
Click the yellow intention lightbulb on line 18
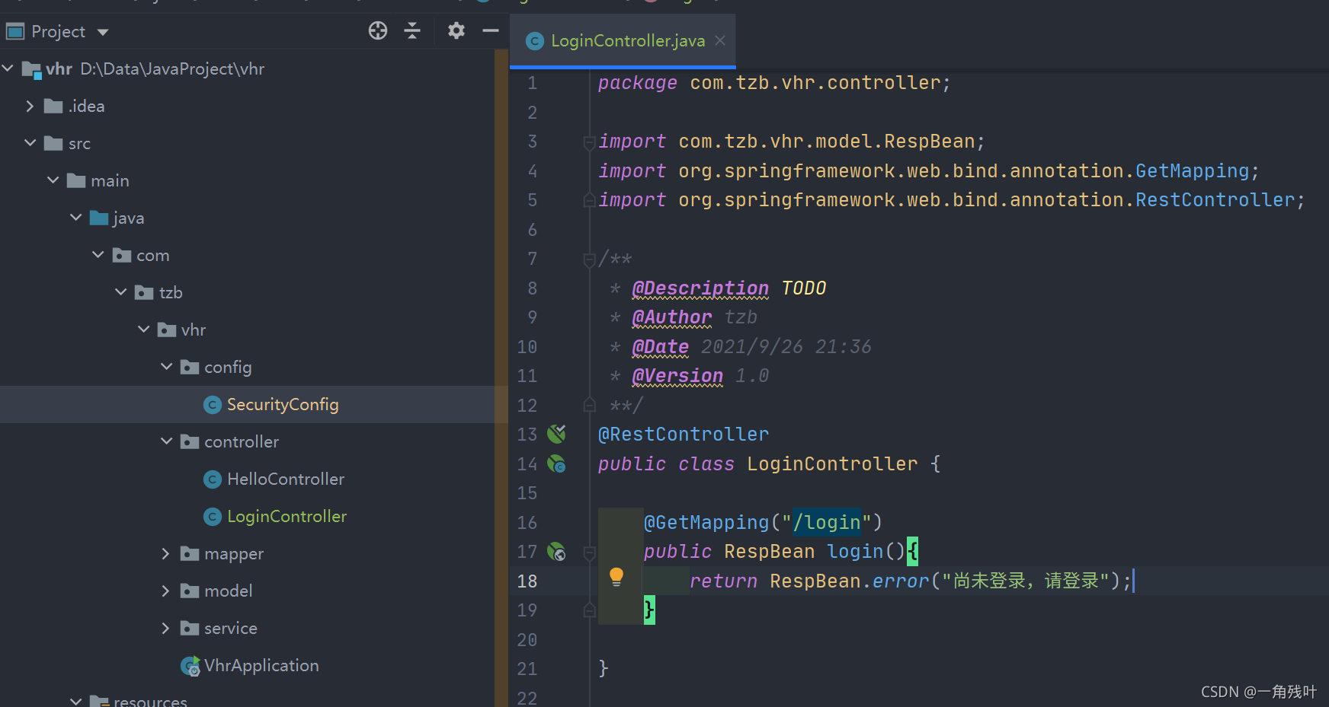point(616,577)
